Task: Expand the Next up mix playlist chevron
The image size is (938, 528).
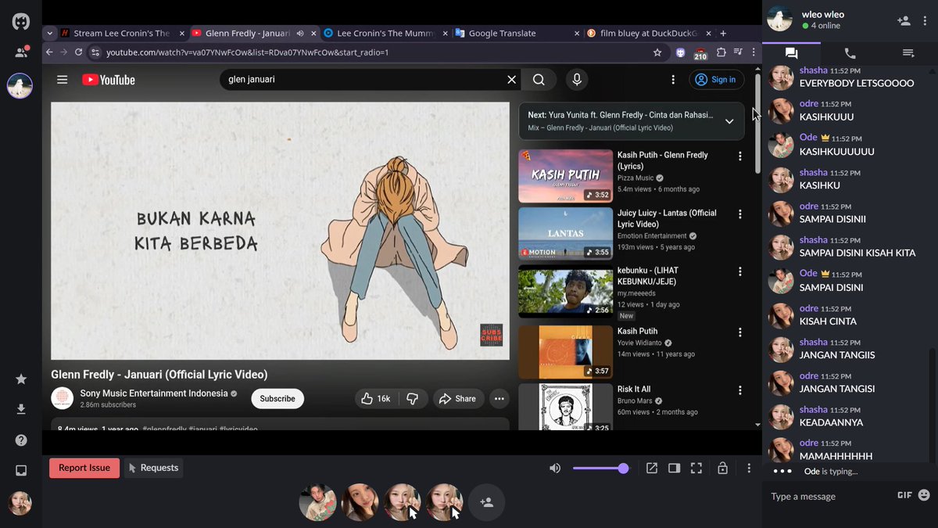Action: coord(729,121)
